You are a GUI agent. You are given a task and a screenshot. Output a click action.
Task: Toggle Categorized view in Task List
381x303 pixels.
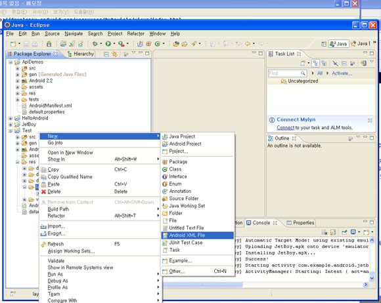[x=315, y=64]
